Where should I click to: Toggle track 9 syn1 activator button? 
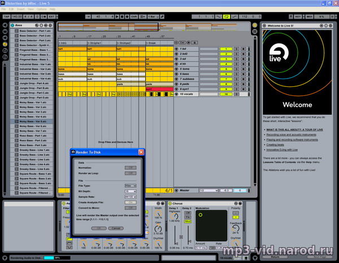click(x=226, y=89)
